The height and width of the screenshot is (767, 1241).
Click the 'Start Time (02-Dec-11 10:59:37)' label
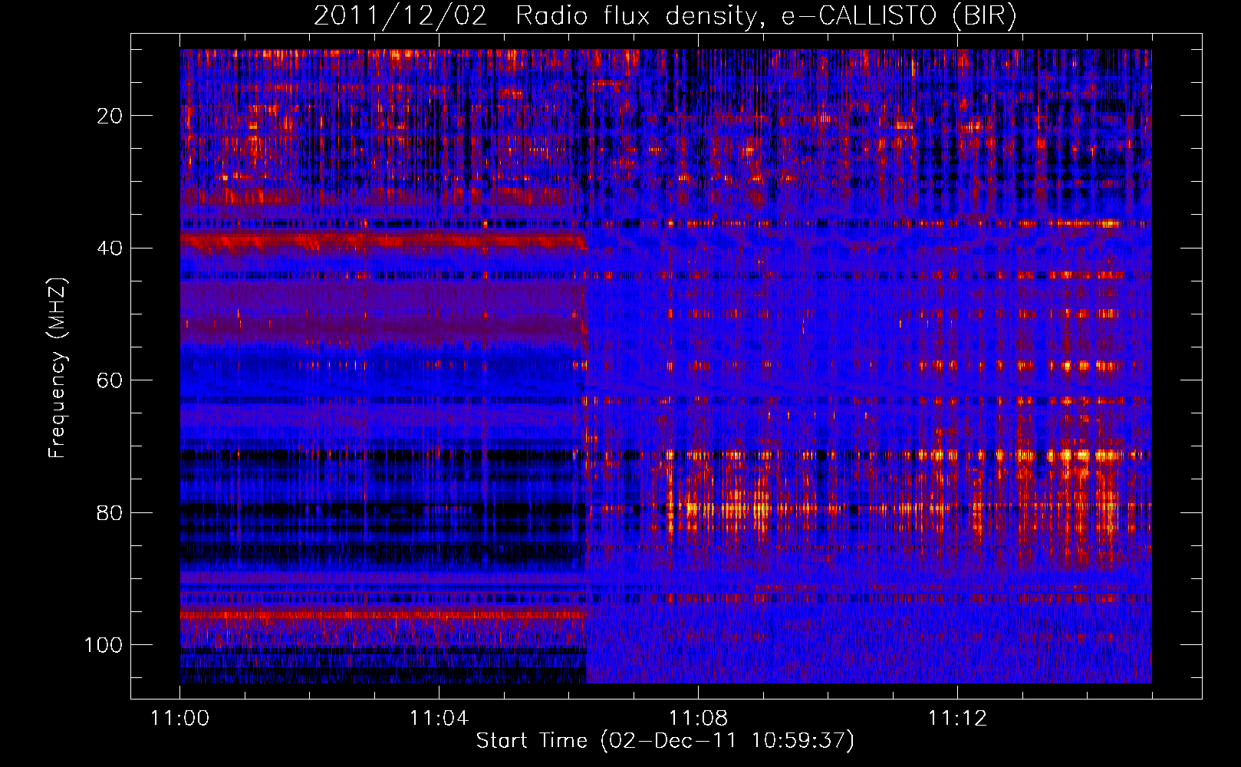[x=665, y=741]
